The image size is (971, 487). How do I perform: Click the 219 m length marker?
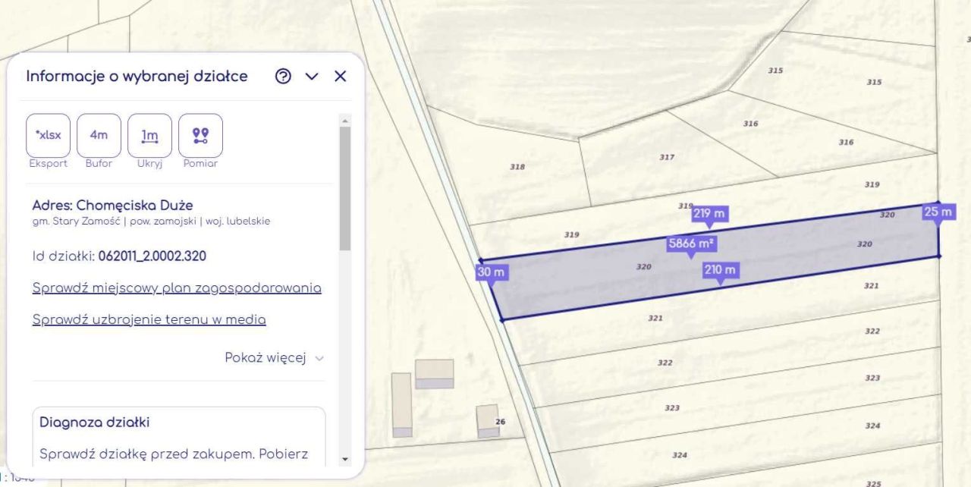[709, 214]
